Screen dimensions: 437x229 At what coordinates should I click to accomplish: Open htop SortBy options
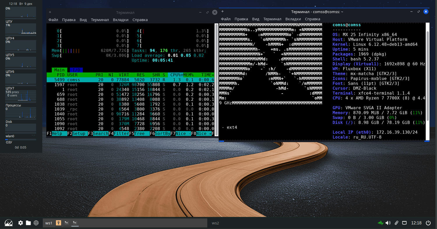[163, 134]
